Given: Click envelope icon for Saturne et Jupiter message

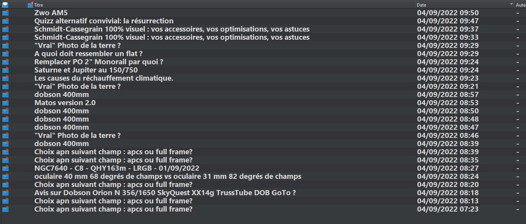Looking at the screenshot, I should [x=5, y=70].
